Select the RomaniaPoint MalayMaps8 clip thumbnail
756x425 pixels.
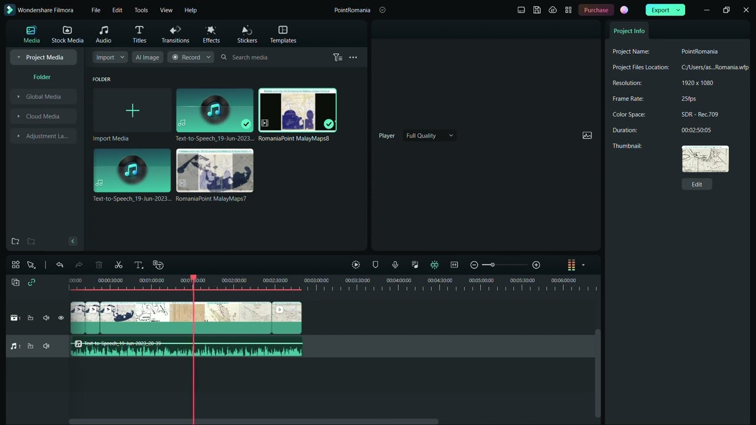tap(298, 110)
